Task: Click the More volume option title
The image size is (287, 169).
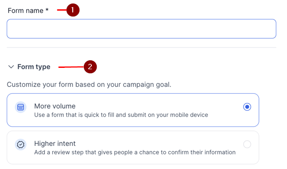Action: click(x=55, y=106)
